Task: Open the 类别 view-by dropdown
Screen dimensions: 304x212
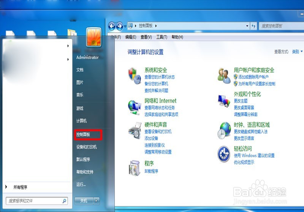Action: click(x=297, y=52)
